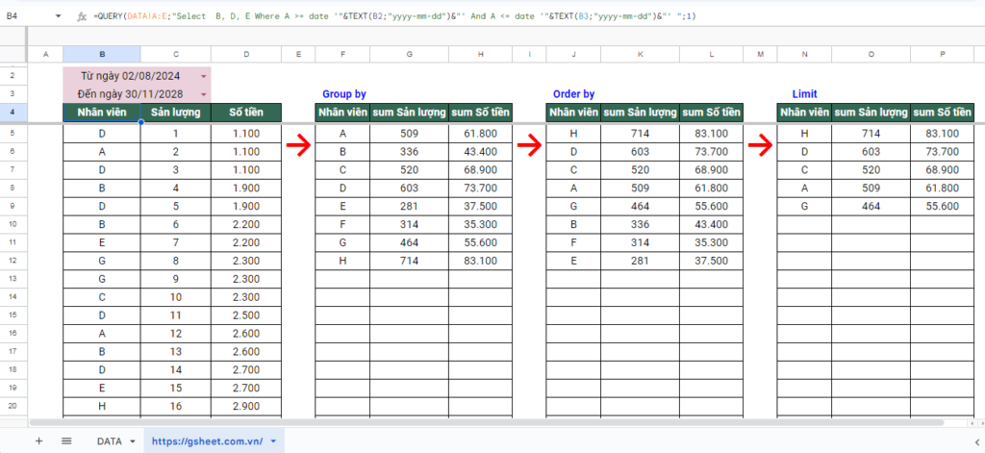Click 61.800 in the Limit table
The height and width of the screenshot is (453, 985).
point(943,188)
